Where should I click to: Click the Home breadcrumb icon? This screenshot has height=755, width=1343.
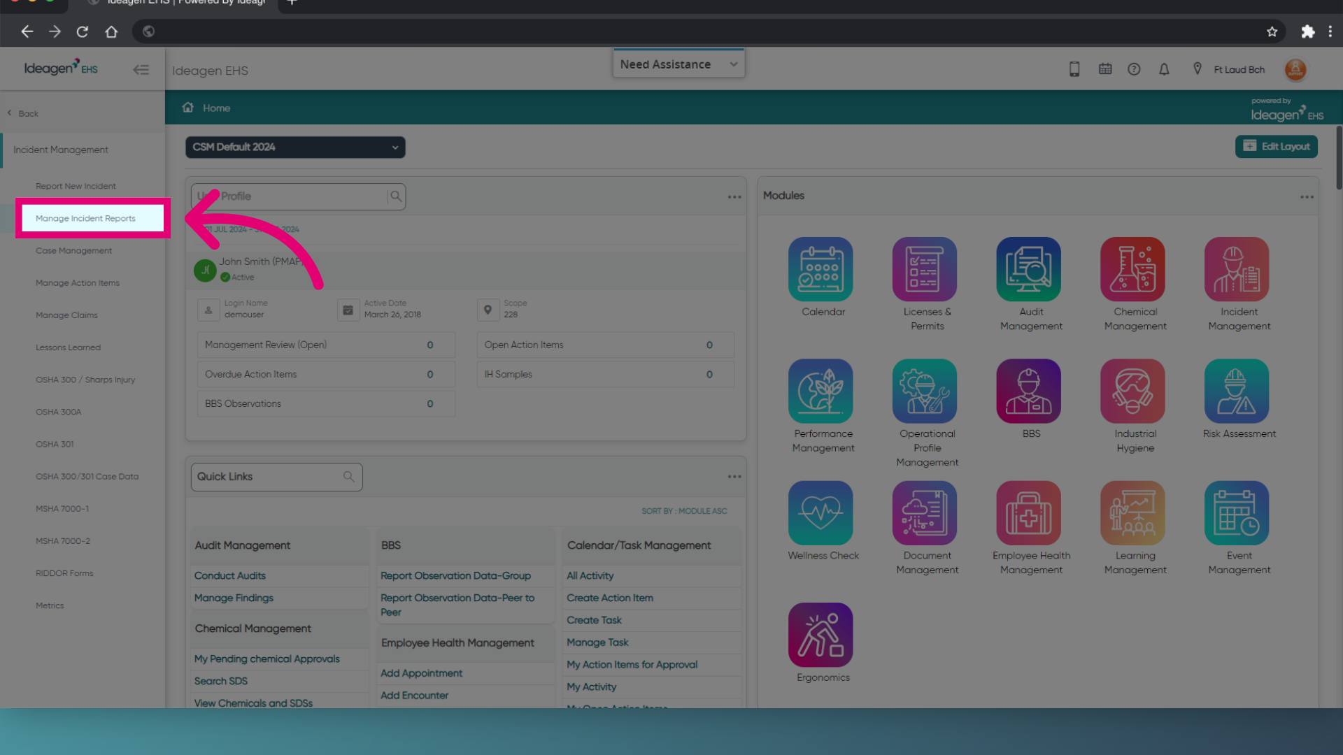[x=187, y=108]
